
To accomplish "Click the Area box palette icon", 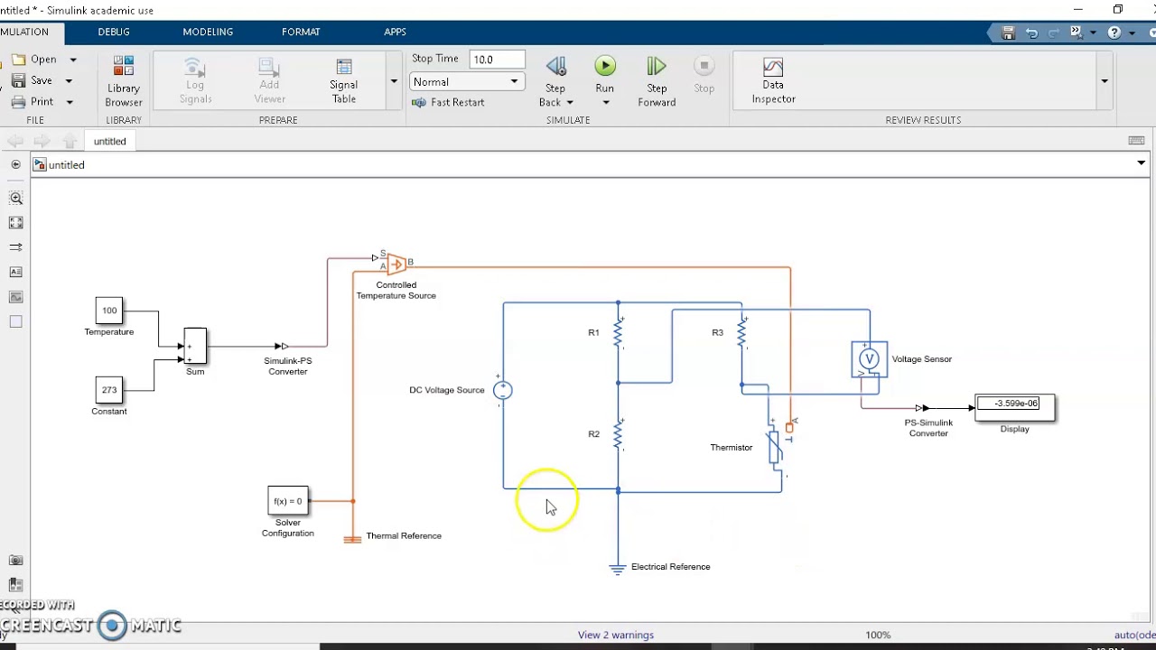I will coord(15,321).
